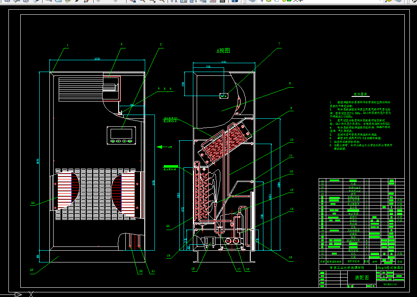The image size is (417, 297).
Task: Click the 南京工业大学能源学院 title text
Action: pos(347,268)
